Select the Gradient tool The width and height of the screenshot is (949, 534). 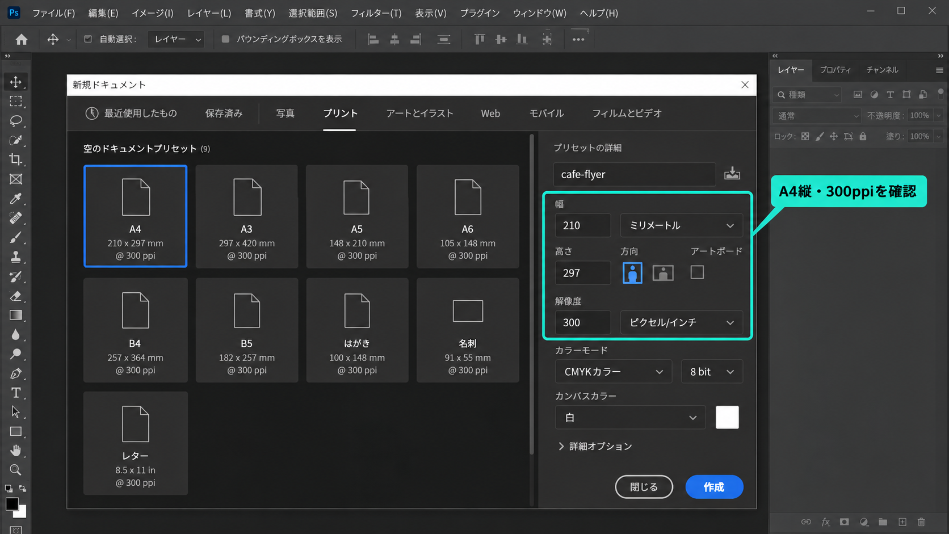pos(16,316)
